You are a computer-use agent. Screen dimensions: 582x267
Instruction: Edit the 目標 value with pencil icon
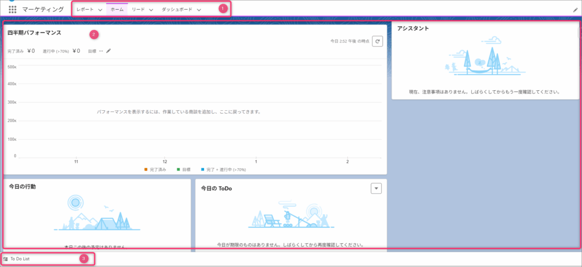point(109,51)
